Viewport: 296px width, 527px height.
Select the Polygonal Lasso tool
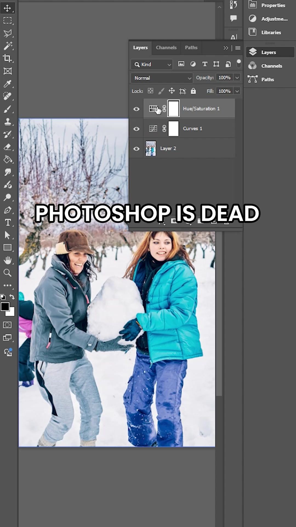click(x=7, y=33)
